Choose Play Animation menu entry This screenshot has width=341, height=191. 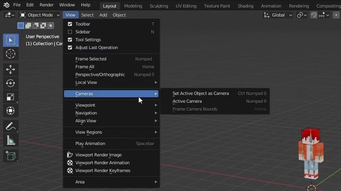(111, 144)
